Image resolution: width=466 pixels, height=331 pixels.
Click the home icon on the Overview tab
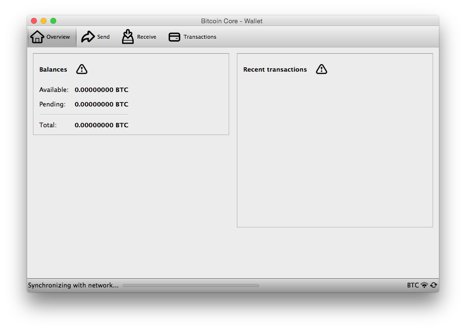[37, 36]
